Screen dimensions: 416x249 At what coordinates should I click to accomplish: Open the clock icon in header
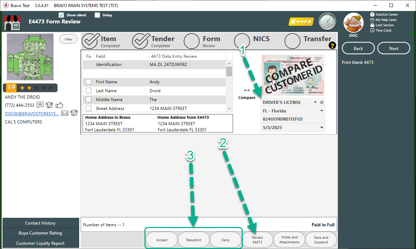tap(327, 22)
